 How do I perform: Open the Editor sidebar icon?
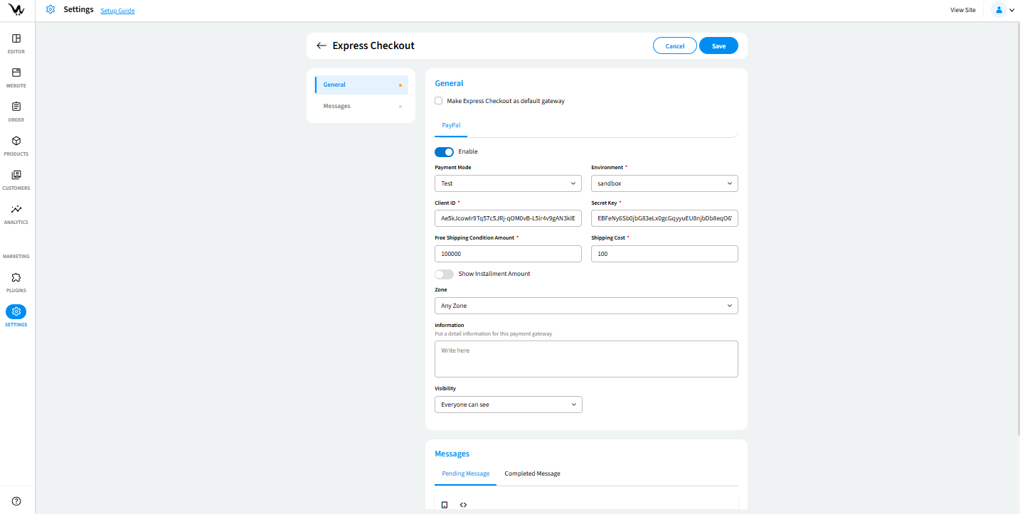point(16,39)
